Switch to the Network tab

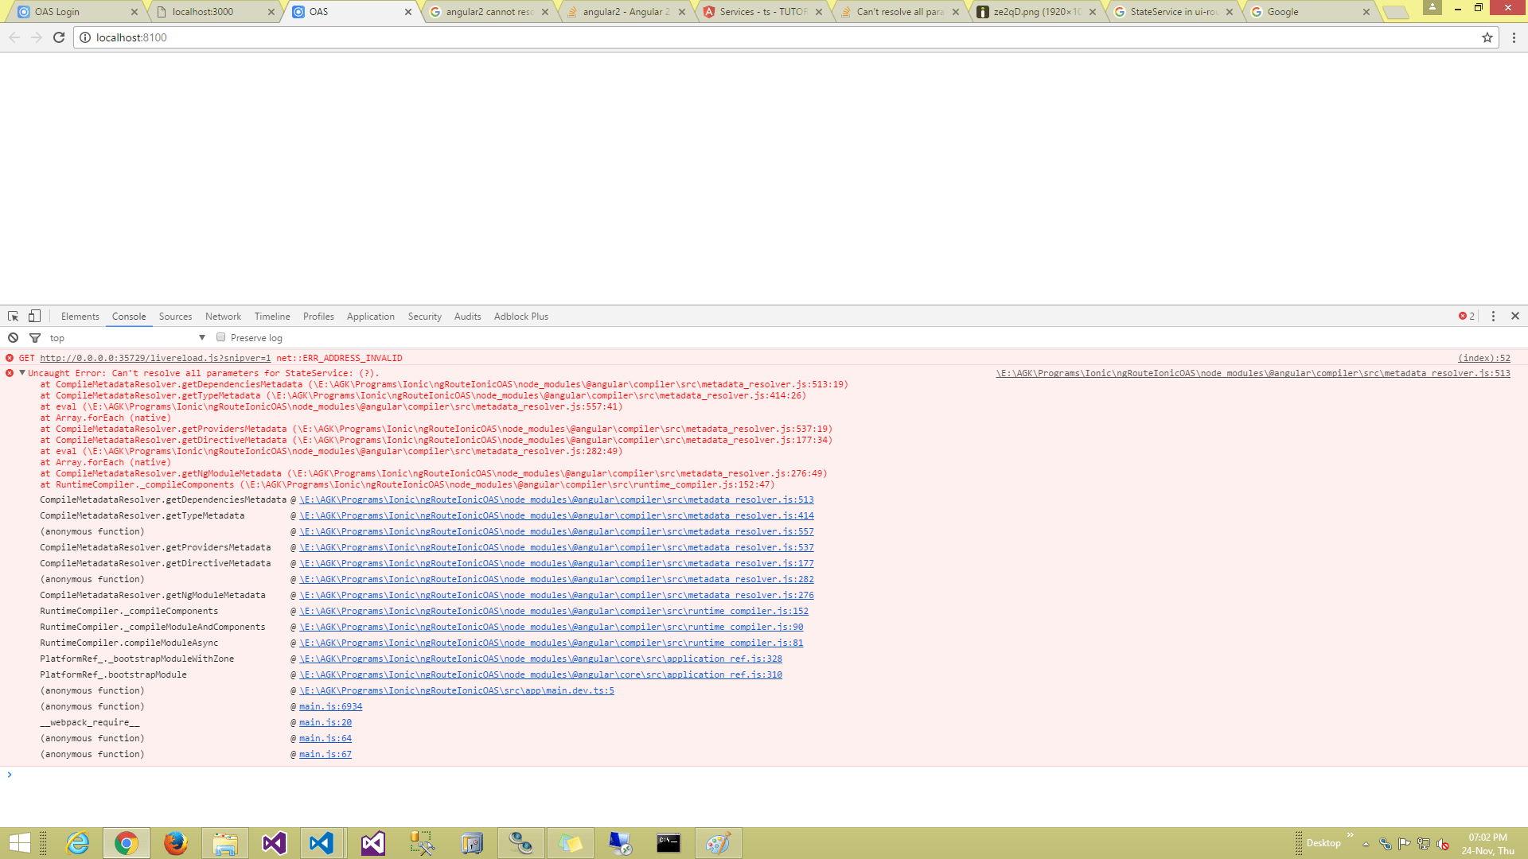223,317
